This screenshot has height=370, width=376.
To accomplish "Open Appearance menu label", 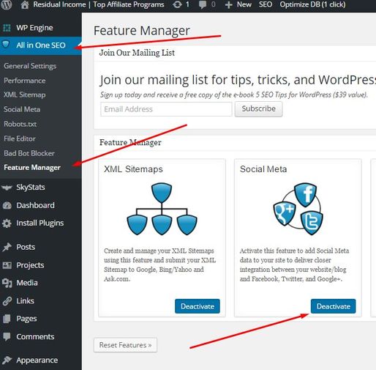I will (x=37, y=360).
